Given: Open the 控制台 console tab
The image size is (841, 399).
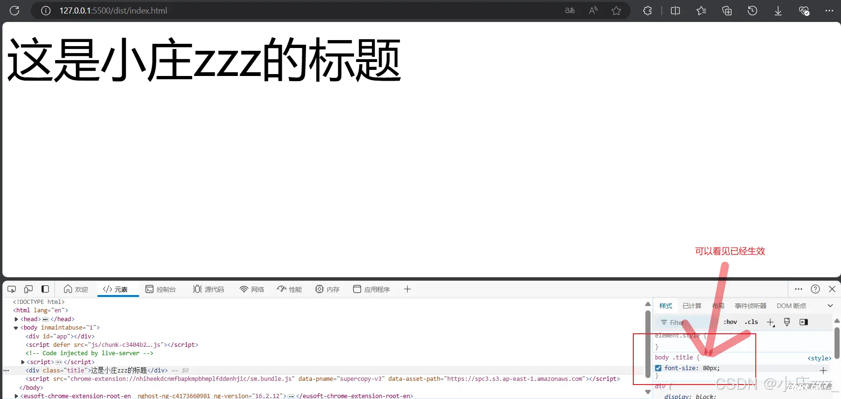Looking at the screenshot, I should point(161,289).
